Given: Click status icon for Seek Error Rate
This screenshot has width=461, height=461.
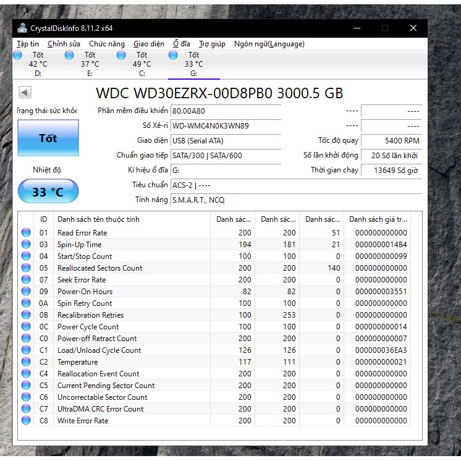Looking at the screenshot, I should pyautogui.click(x=26, y=279).
